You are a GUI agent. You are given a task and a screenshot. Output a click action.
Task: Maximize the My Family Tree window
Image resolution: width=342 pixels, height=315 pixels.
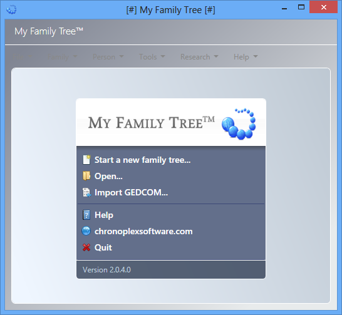point(301,7)
